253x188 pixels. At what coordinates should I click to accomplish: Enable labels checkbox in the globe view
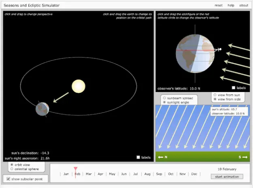pos(234,88)
